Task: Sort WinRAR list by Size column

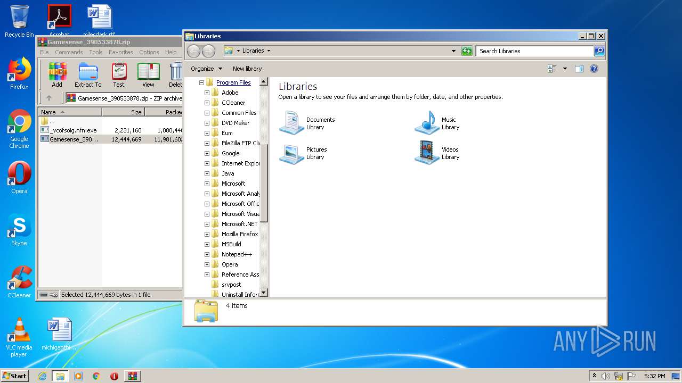Action: [123, 112]
